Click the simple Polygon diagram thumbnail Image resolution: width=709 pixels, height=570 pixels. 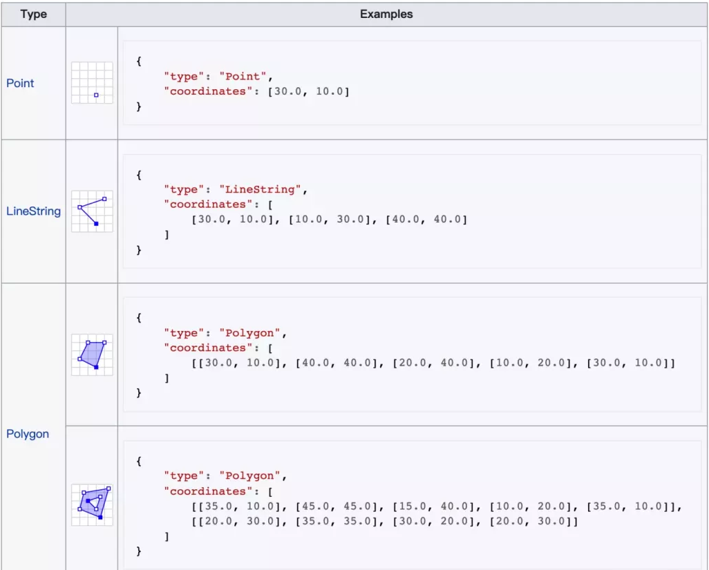92,355
